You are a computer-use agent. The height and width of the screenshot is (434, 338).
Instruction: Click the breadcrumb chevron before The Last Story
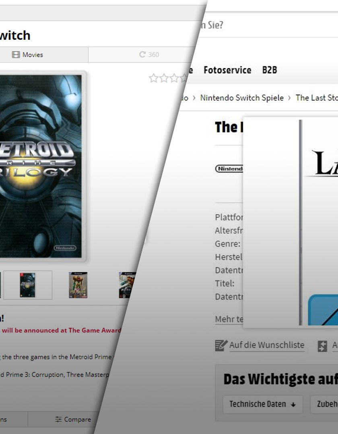(289, 98)
